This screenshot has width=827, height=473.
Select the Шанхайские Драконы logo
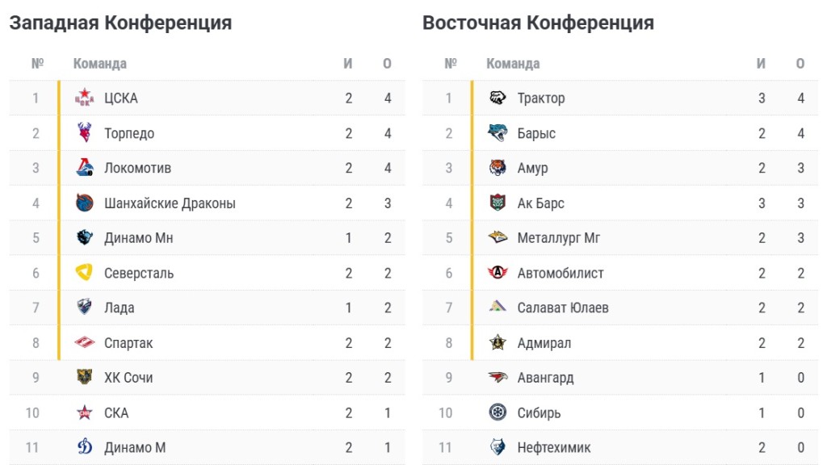(x=84, y=203)
